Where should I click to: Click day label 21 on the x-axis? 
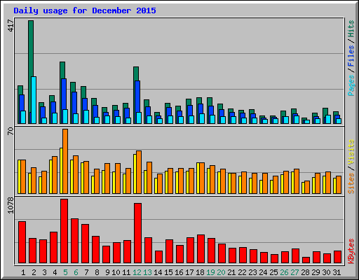pyautogui.click(x=231, y=272)
